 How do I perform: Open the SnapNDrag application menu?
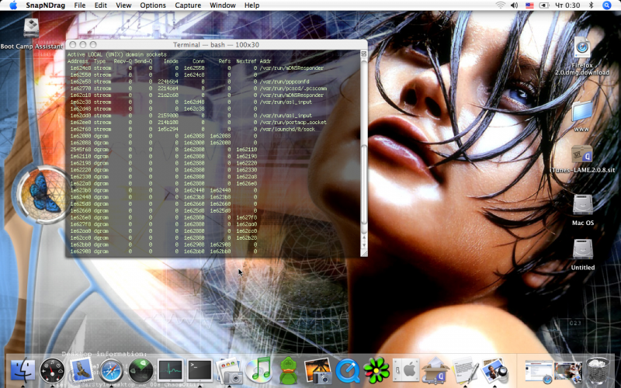click(x=46, y=5)
